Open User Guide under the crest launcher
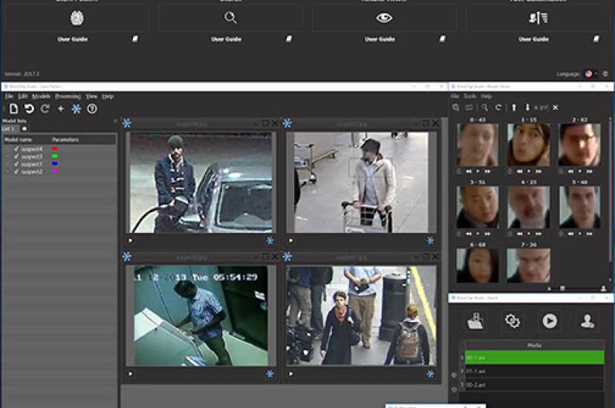Image resolution: width=615 pixels, height=408 pixels. tap(73, 39)
